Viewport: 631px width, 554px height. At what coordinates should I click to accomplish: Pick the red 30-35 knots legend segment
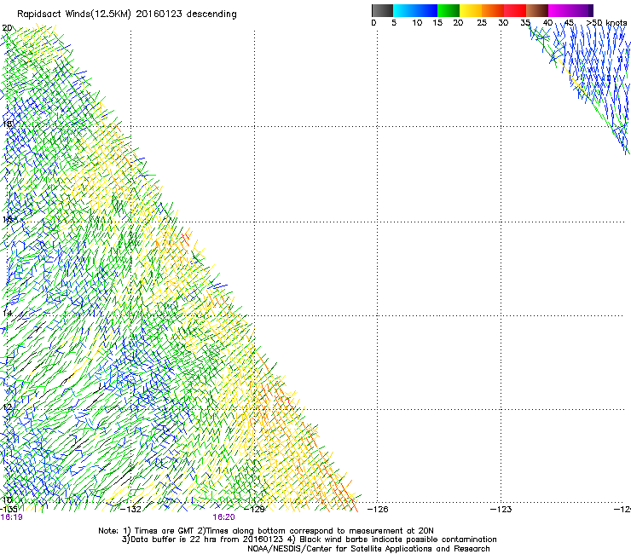(x=515, y=10)
